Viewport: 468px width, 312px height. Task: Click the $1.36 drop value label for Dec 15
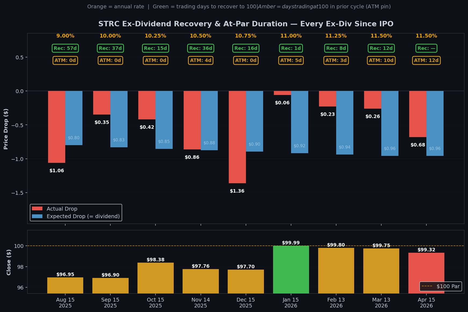pyautogui.click(x=237, y=191)
